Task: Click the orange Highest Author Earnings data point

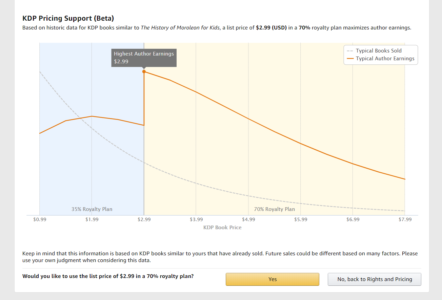Action: point(144,71)
